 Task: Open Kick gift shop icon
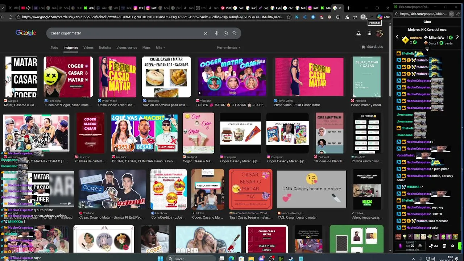[444, 246]
